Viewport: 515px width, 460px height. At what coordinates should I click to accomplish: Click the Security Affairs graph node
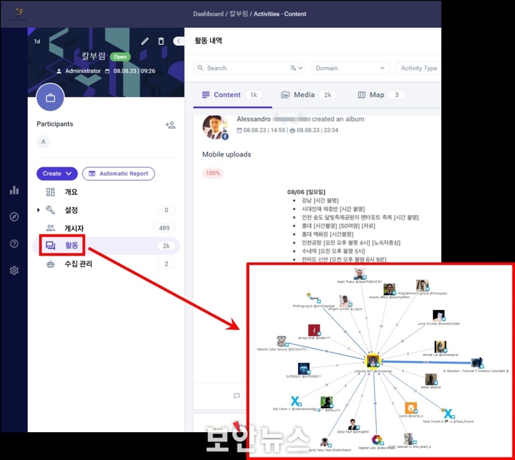pos(389,289)
